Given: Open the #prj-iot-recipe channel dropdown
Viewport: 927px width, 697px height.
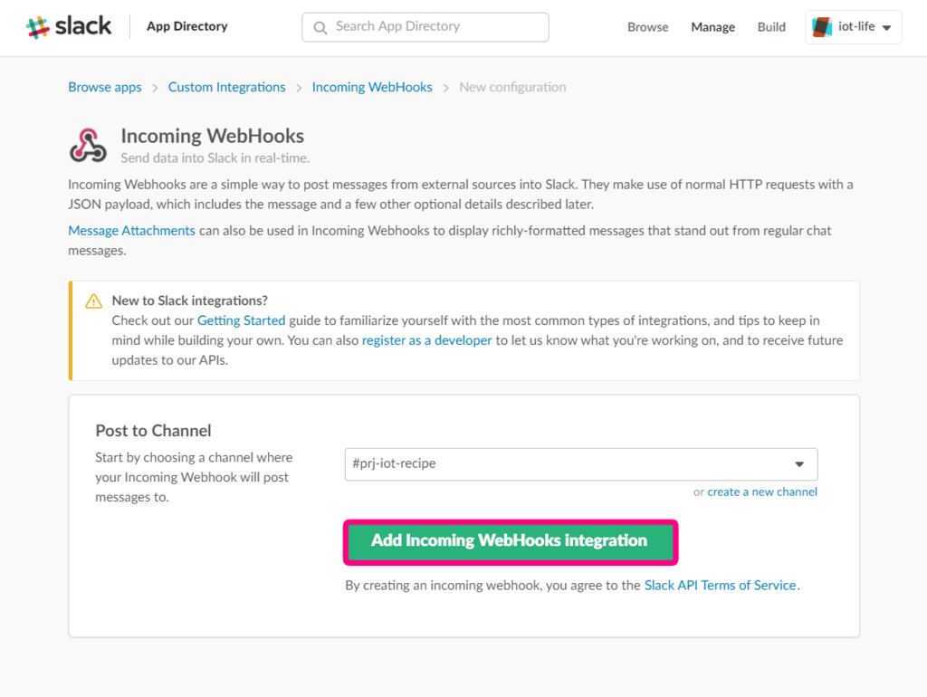Looking at the screenshot, I should [x=580, y=464].
